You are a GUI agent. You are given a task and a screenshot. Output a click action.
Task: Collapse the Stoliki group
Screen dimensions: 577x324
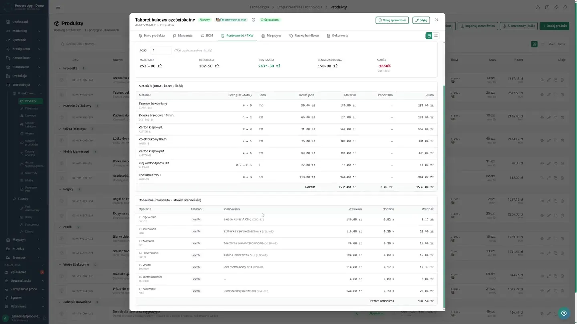coord(60,227)
